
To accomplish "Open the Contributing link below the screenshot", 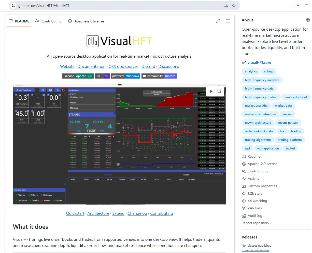I will (162, 213).
